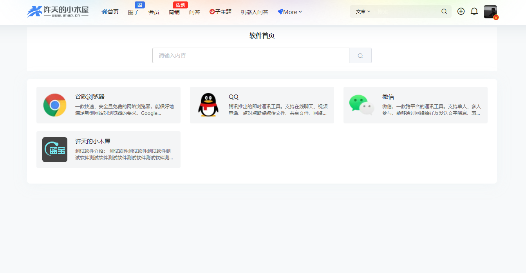Click the plus circle icon in header

(461, 12)
